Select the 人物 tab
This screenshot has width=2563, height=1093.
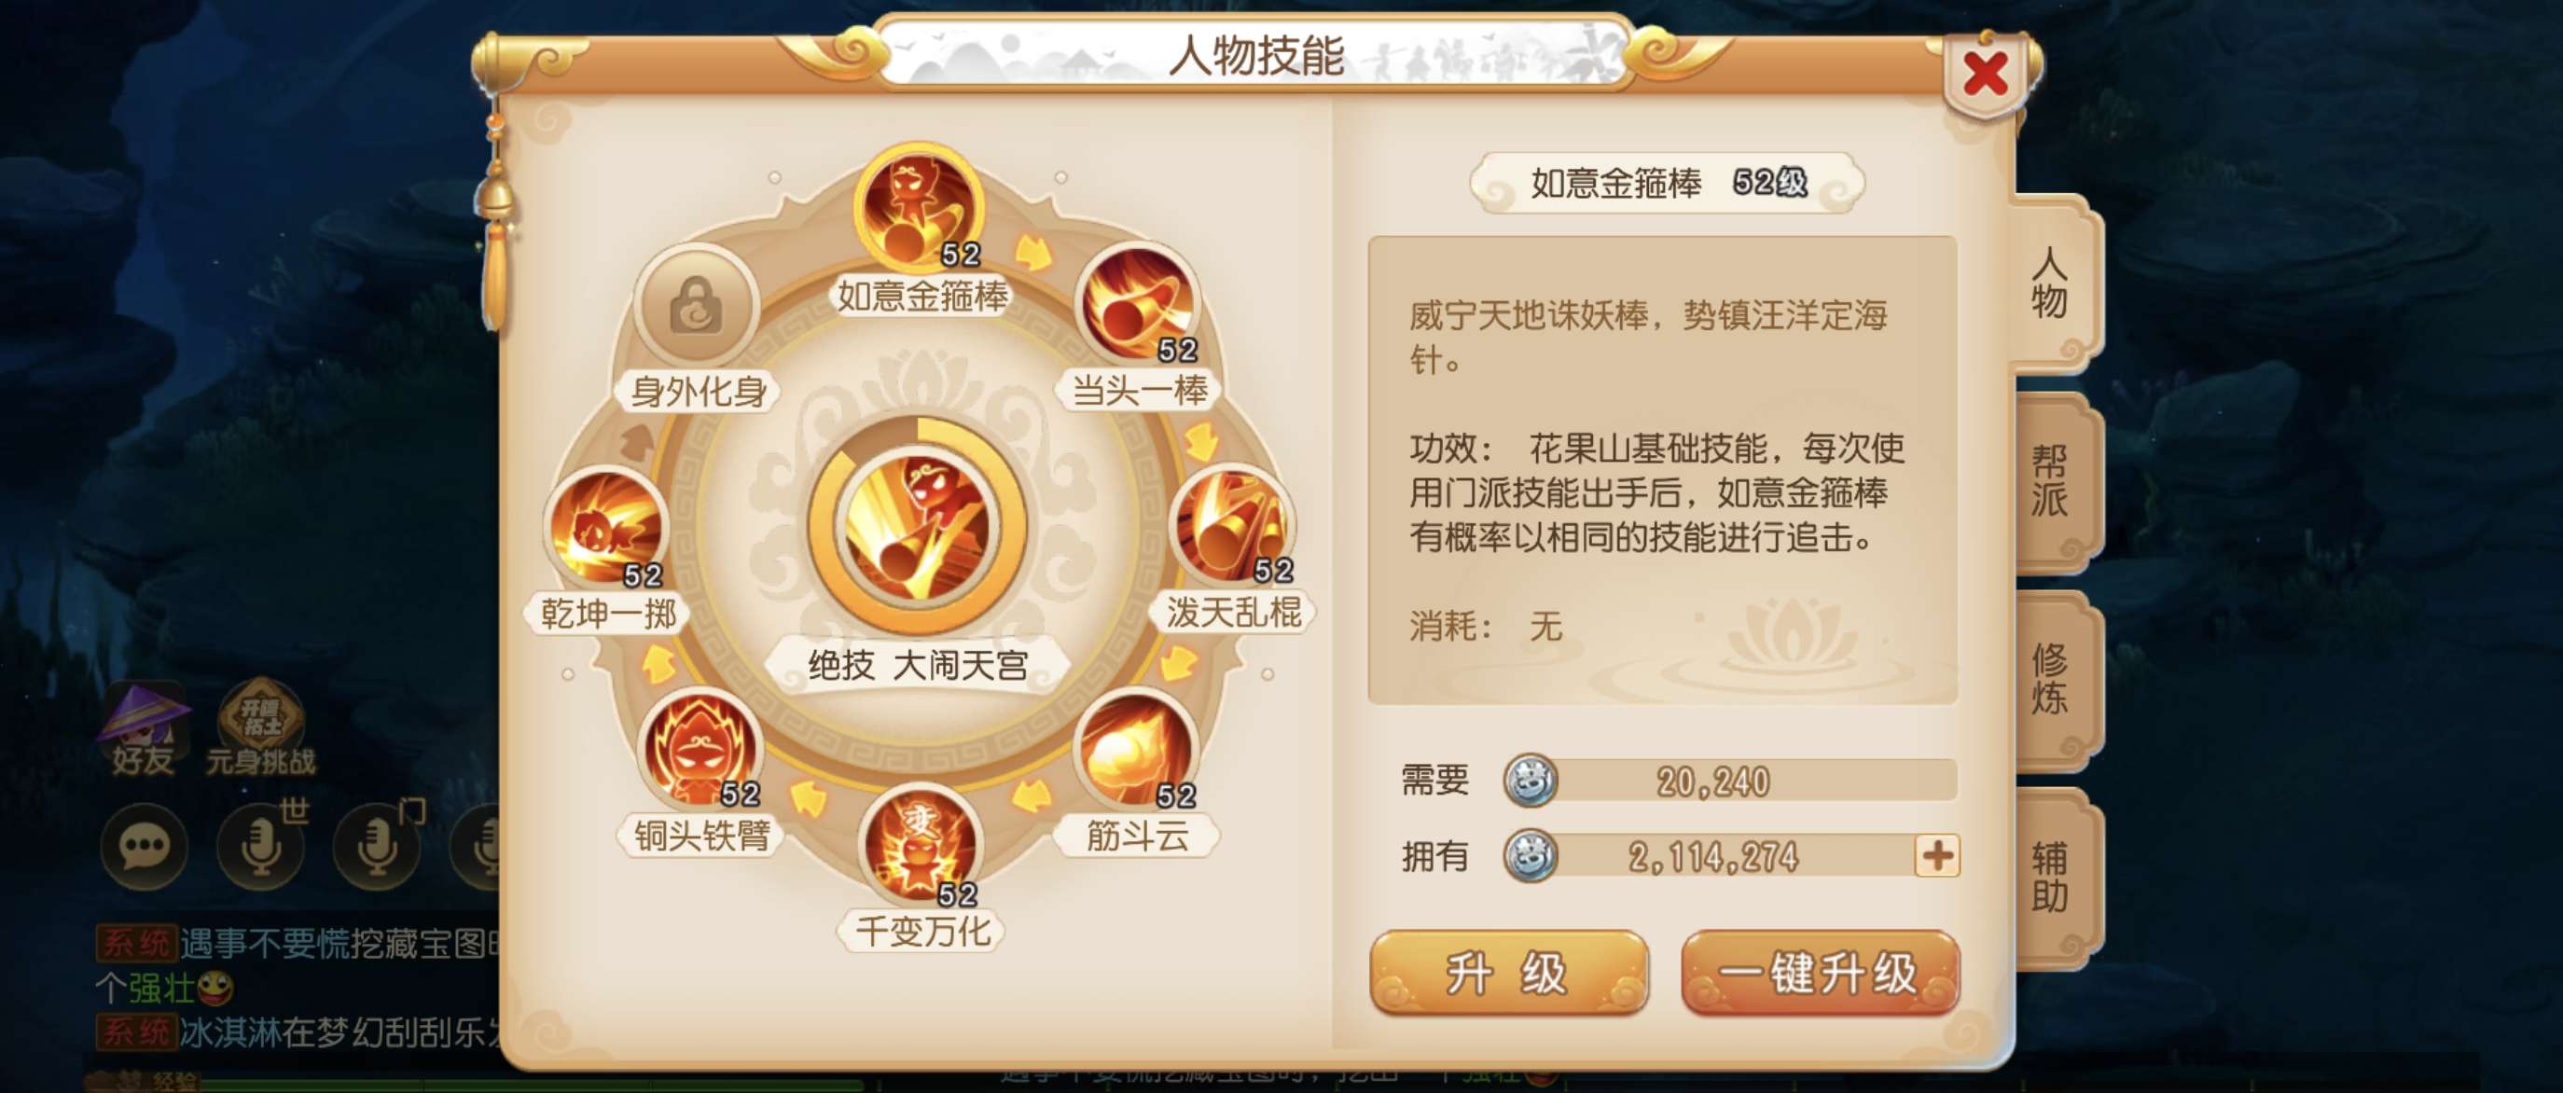point(2052,284)
